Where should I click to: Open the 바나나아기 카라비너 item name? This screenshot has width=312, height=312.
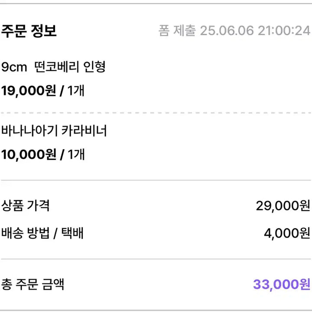pyautogui.click(x=54, y=130)
